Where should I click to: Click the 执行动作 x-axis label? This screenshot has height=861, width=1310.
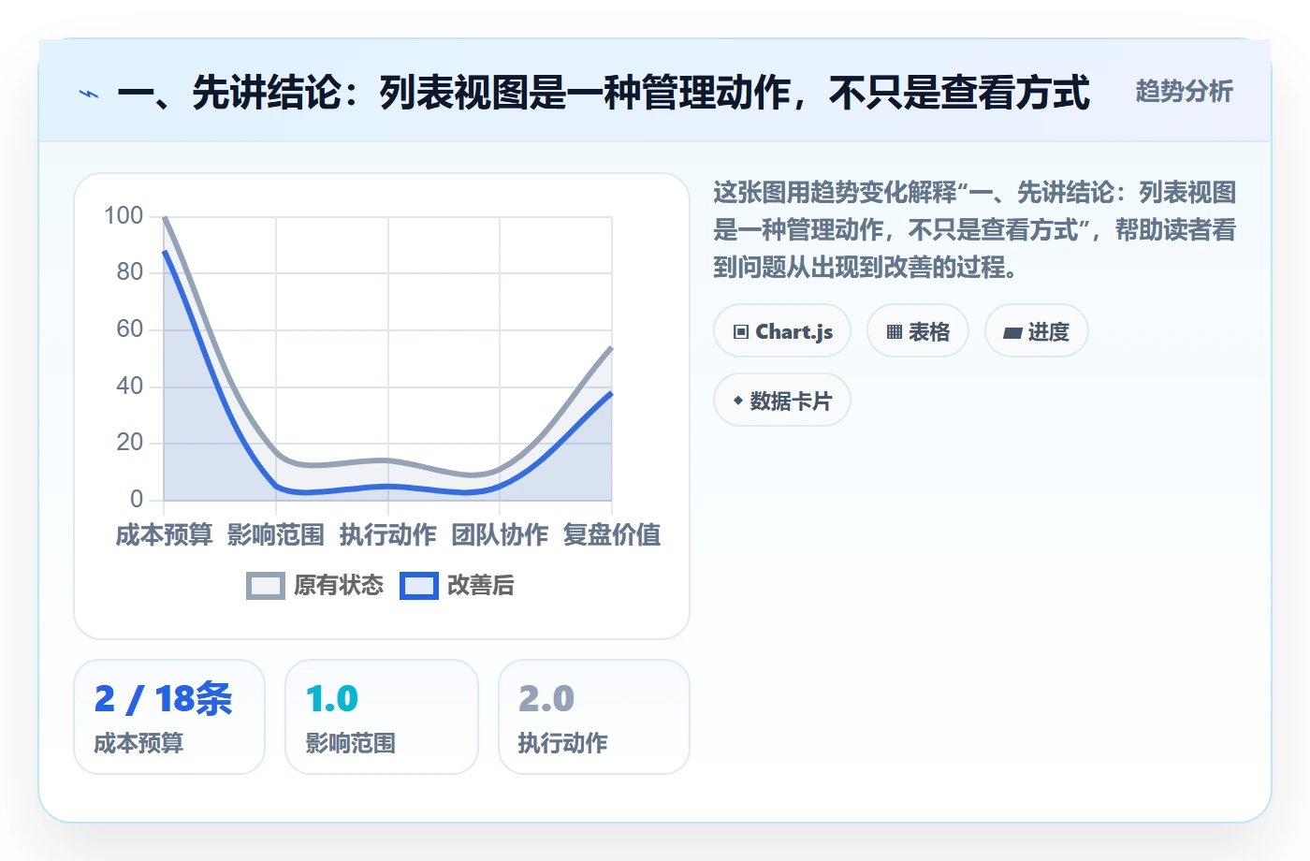(388, 535)
